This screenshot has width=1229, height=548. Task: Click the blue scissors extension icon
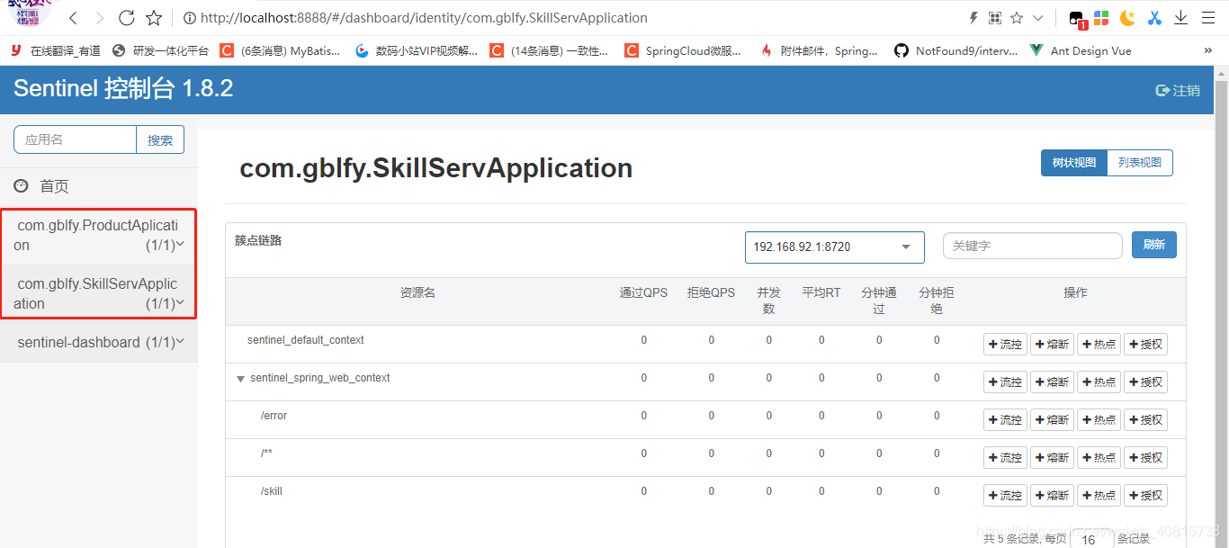point(1154,18)
